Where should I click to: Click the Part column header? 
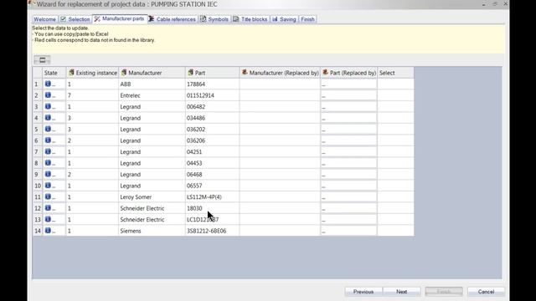point(212,73)
